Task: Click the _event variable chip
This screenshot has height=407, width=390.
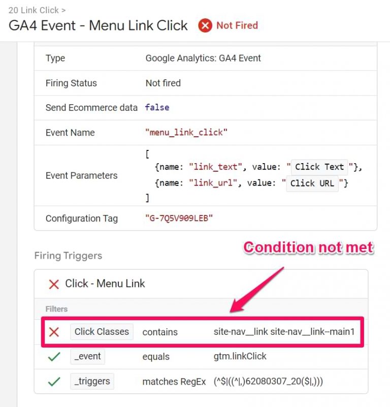Action: 87,356
